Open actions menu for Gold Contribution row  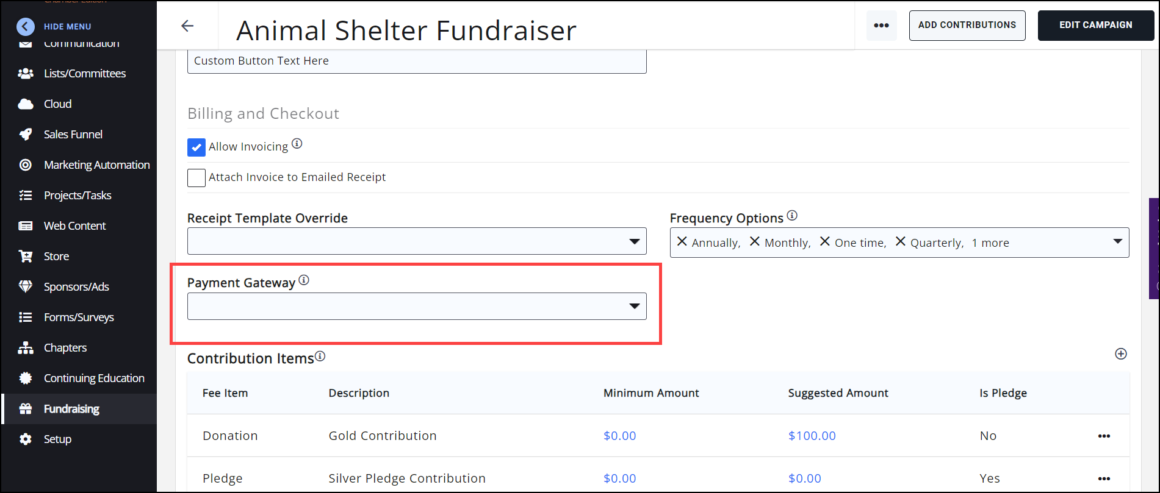1104,436
